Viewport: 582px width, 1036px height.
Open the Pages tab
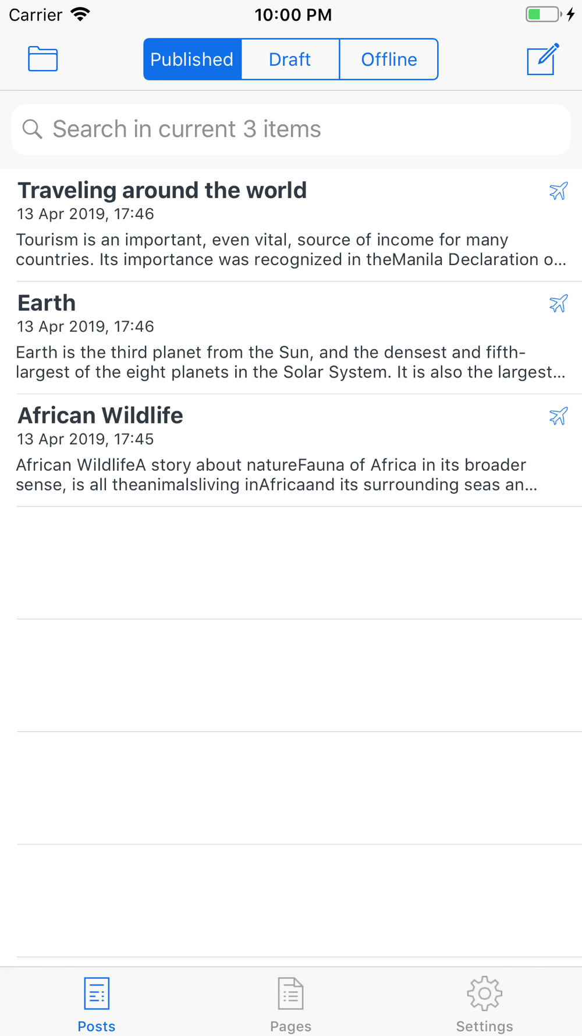click(290, 1005)
